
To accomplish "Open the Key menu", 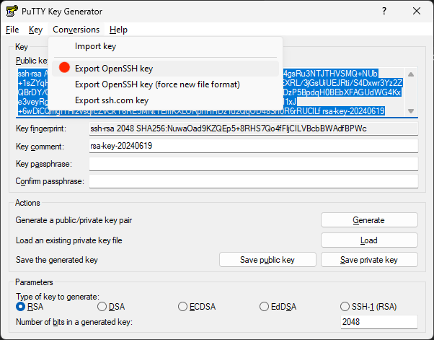I will [35, 30].
